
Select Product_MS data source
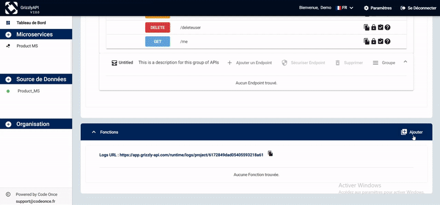(29, 91)
